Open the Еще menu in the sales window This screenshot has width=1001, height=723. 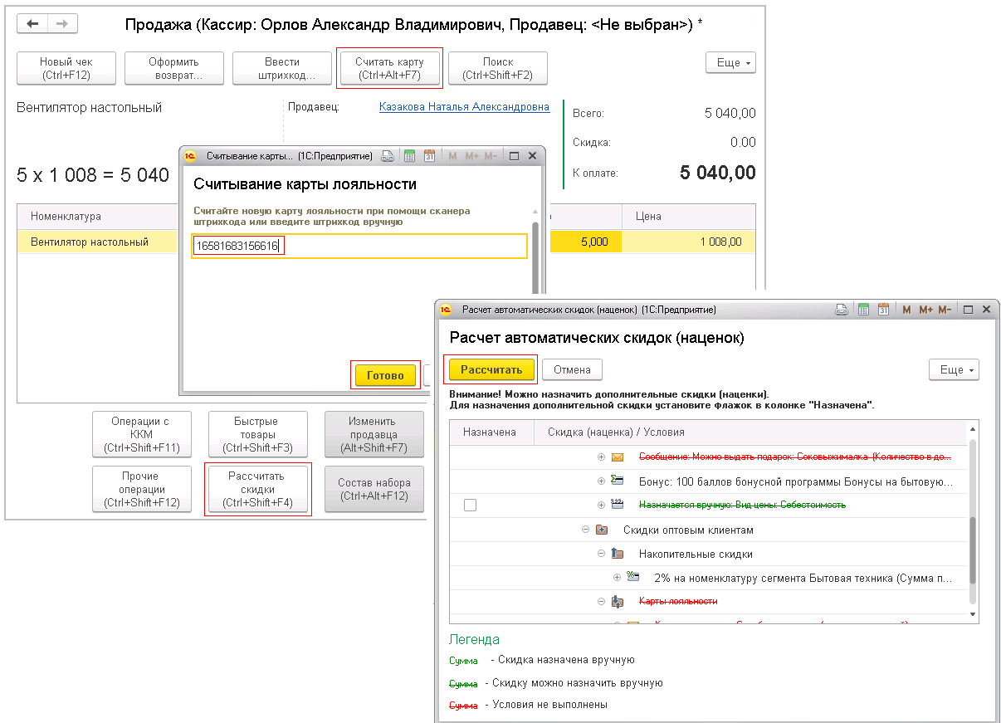click(x=730, y=63)
